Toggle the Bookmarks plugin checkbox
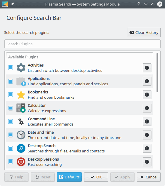The height and width of the screenshot is (186, 165). click(x=11, y=95)
